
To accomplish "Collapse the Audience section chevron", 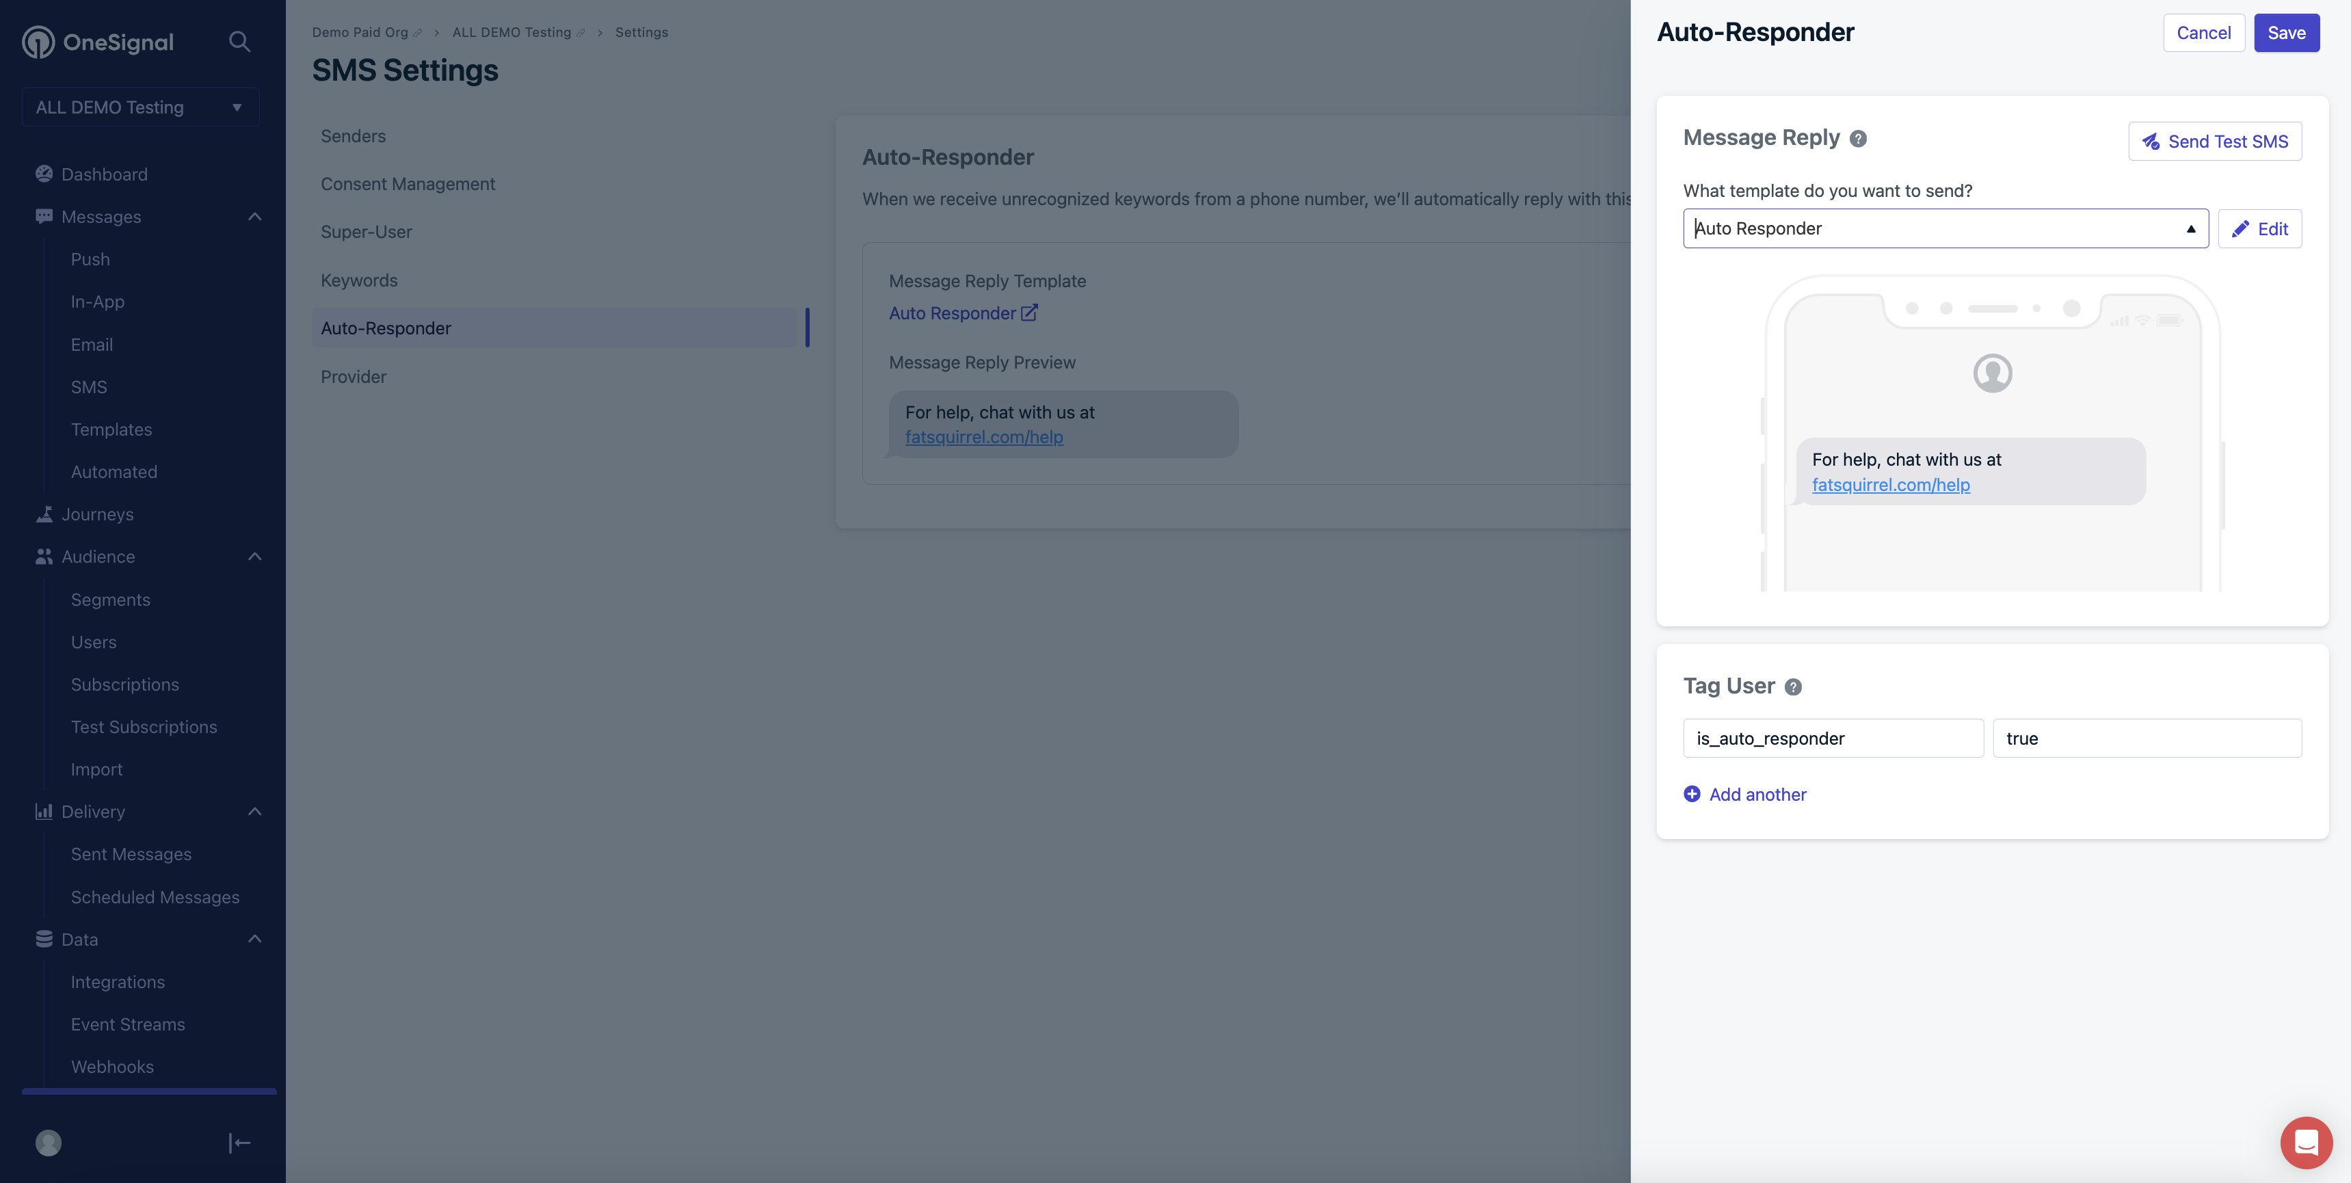I will coord(254,556).
